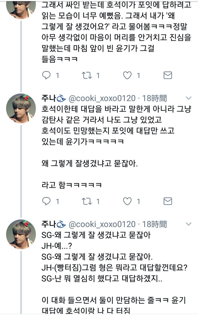Open profile avatar beside SG-JH dialogue tweet
This screenshot has width=198, height=317.
pos(21,234)
